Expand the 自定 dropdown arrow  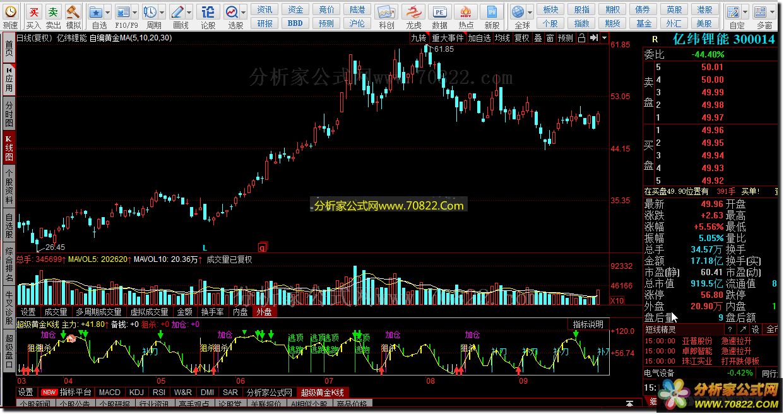coord(745,12)
